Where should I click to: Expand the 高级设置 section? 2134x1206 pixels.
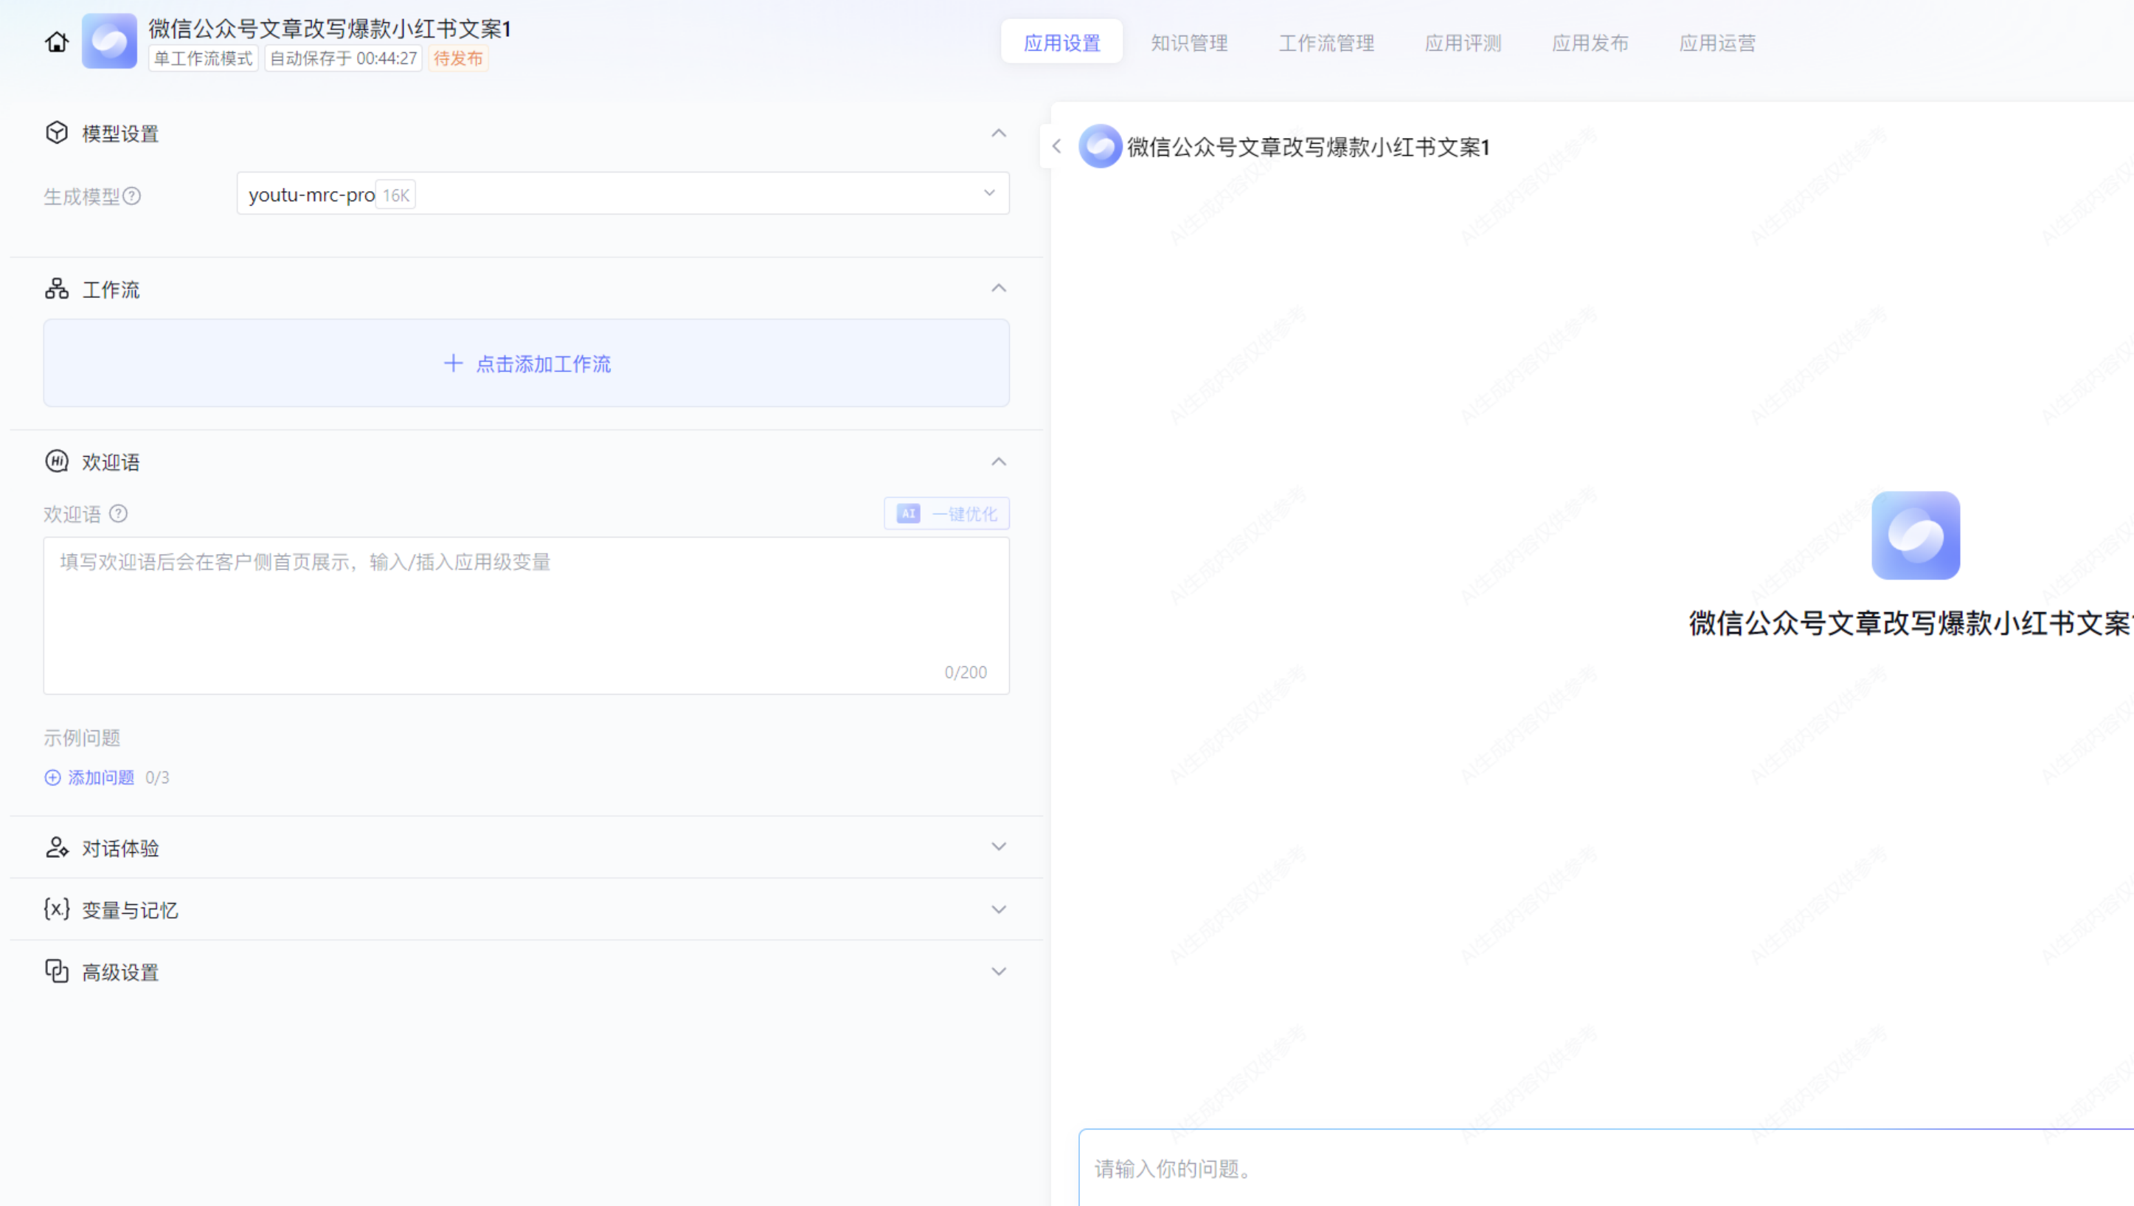(x=998, y=971)
